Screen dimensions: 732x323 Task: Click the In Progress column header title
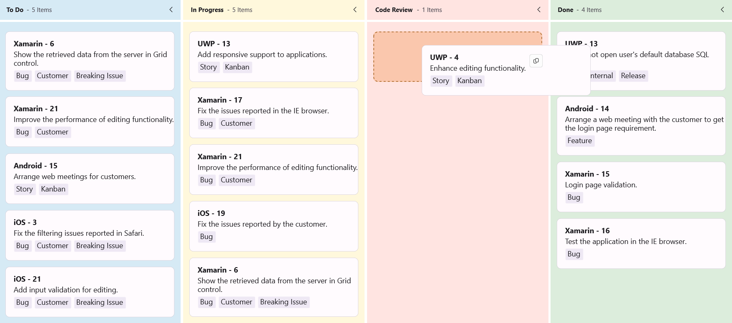point(207,10)
